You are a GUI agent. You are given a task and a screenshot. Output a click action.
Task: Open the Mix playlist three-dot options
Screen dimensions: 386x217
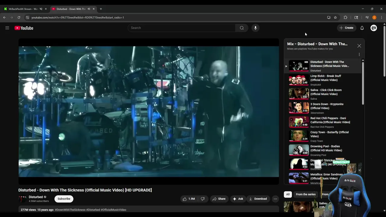[359, 55]
